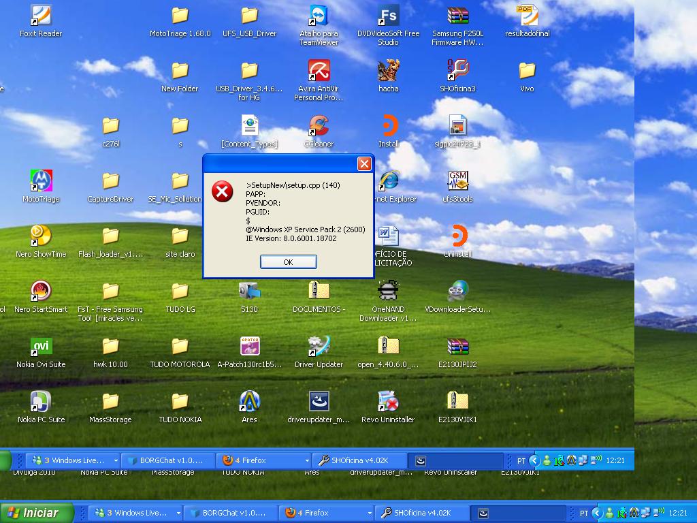Open the USB_Driver_3.4.6 for HG folder
The height and width of the screenshot is (523, 697).
pyautogui.click(x=249, y=70)
